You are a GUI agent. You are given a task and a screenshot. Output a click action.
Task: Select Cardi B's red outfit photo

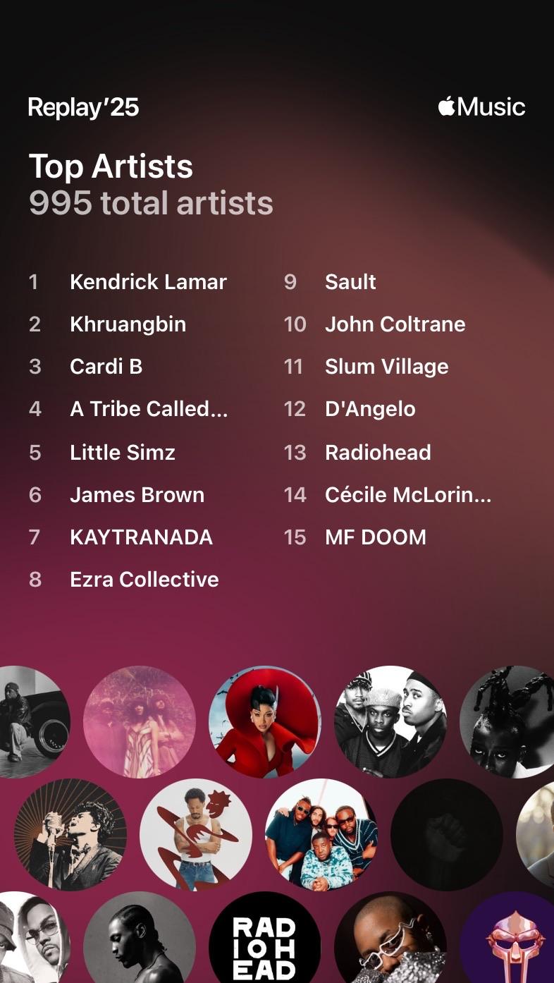(265, 722)
